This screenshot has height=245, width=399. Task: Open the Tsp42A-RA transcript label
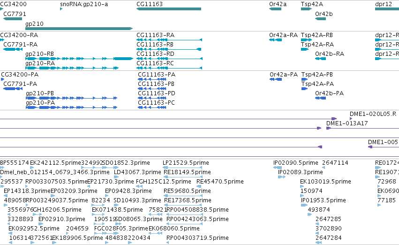coord(317,45)
